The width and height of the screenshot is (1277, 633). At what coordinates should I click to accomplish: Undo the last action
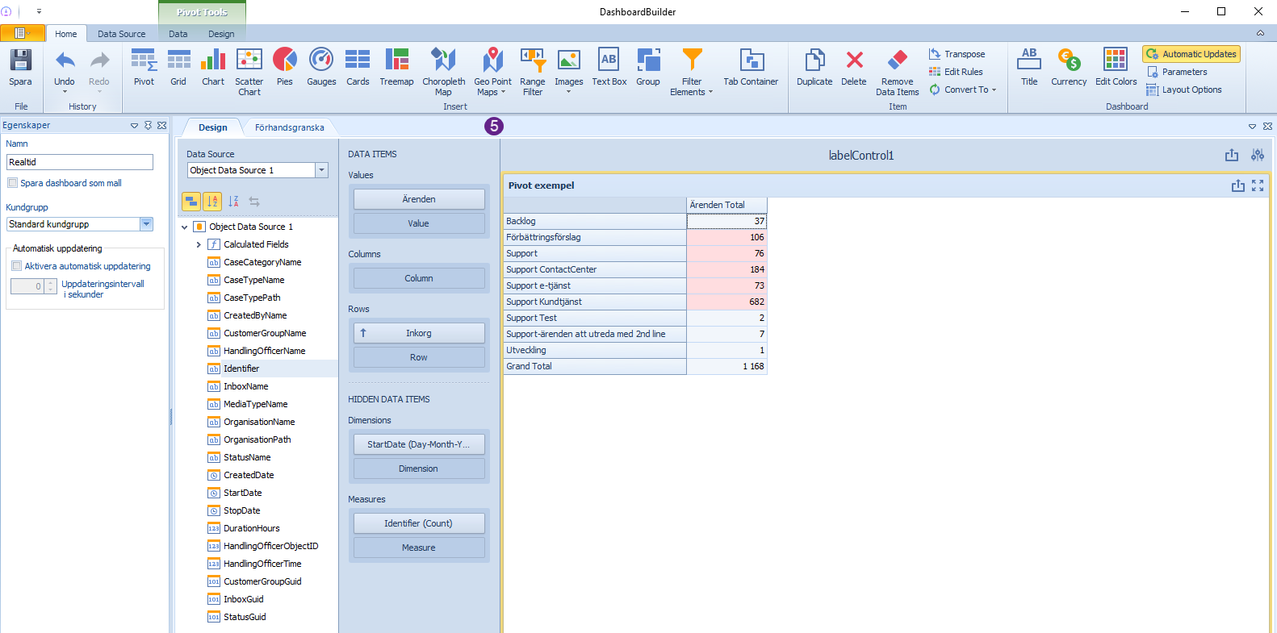pyautogui.click(x=65, y=68)
